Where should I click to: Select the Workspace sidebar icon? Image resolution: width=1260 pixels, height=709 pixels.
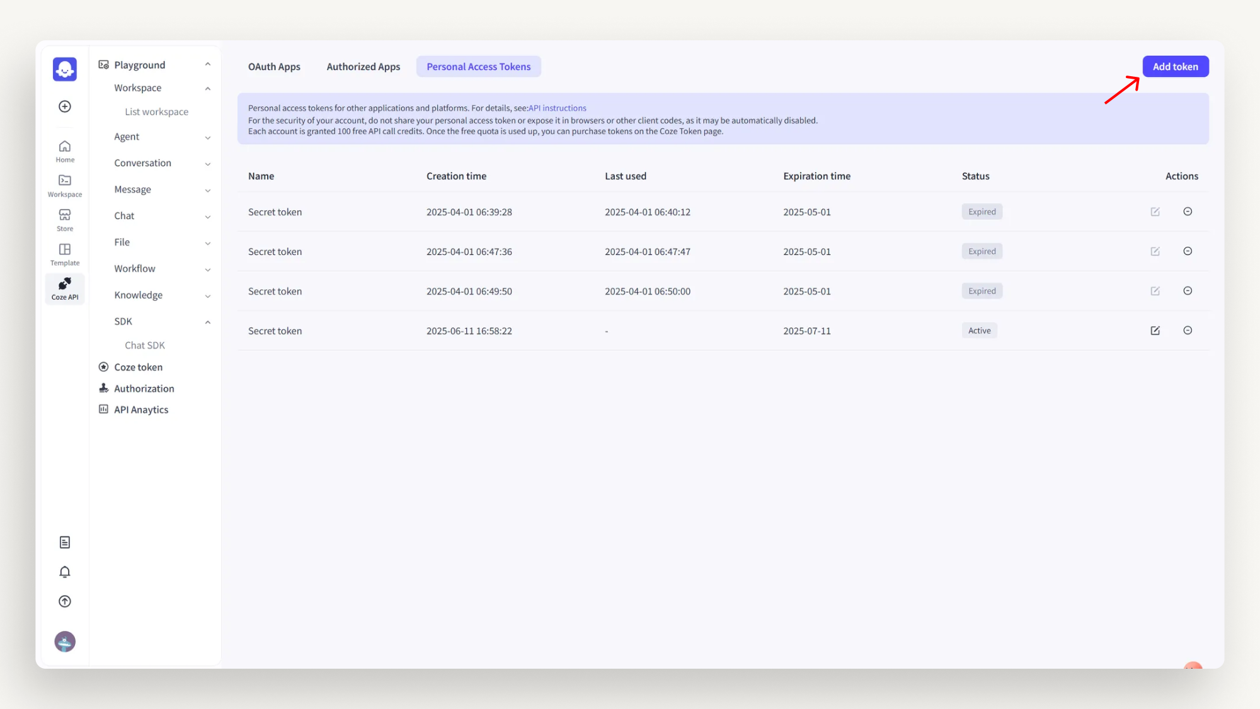[64, 185]
